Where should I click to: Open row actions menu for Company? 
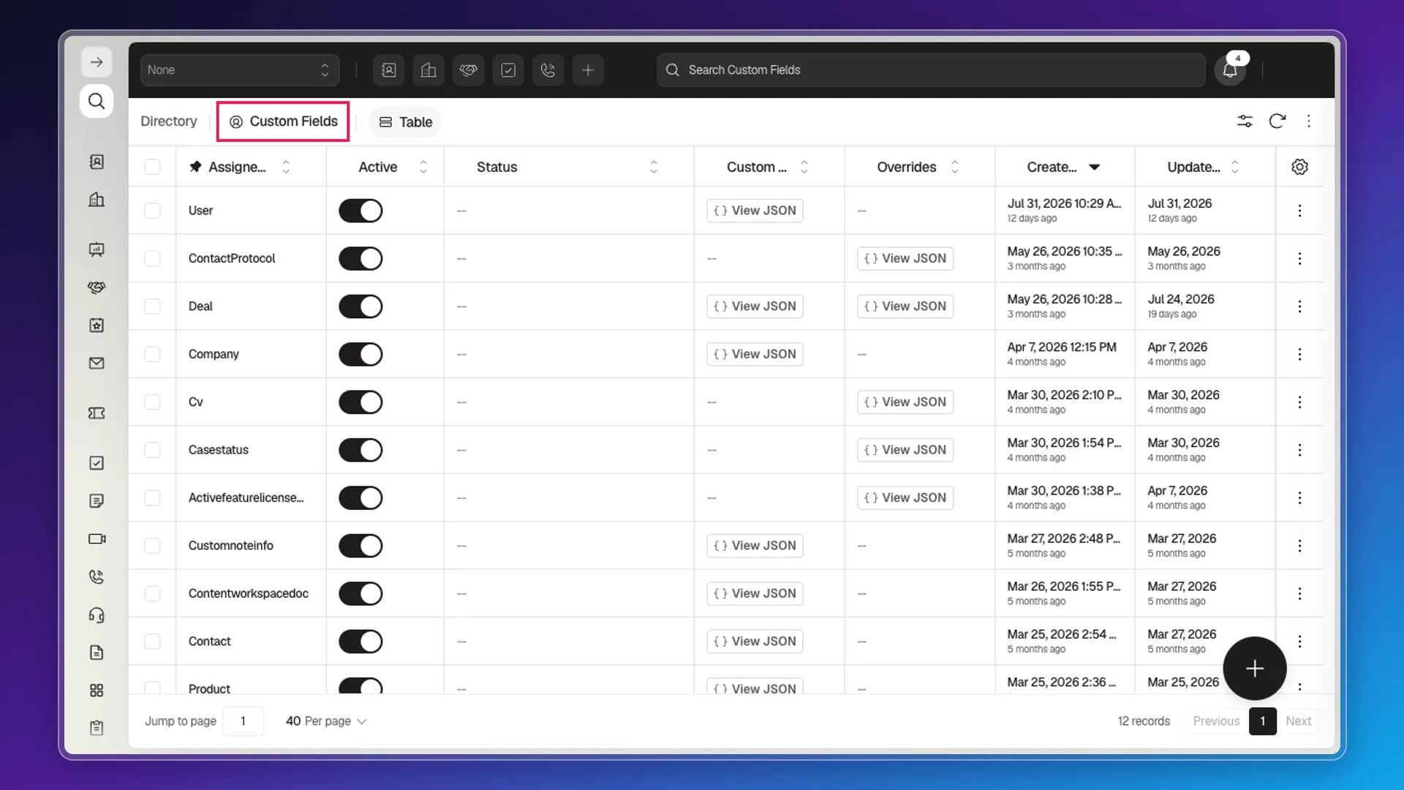pos(1299,354)
